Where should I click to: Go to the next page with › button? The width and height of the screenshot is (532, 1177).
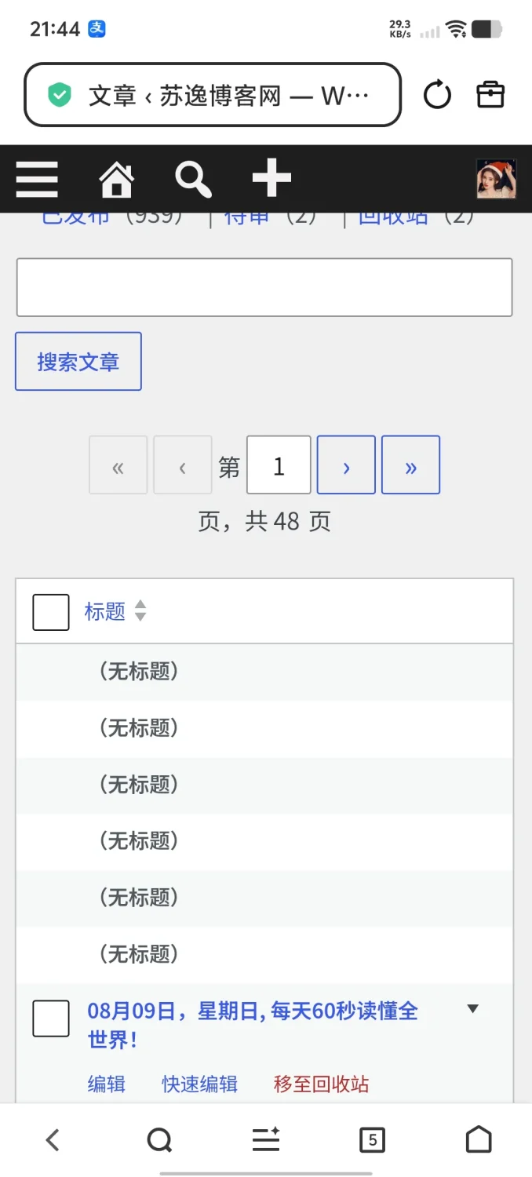(346, 465)
